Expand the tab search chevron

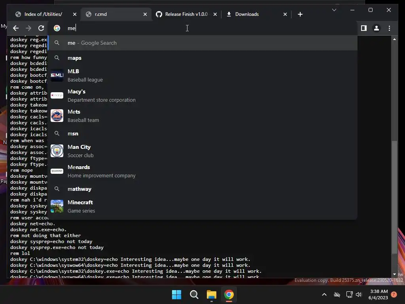tap(334, 10)
